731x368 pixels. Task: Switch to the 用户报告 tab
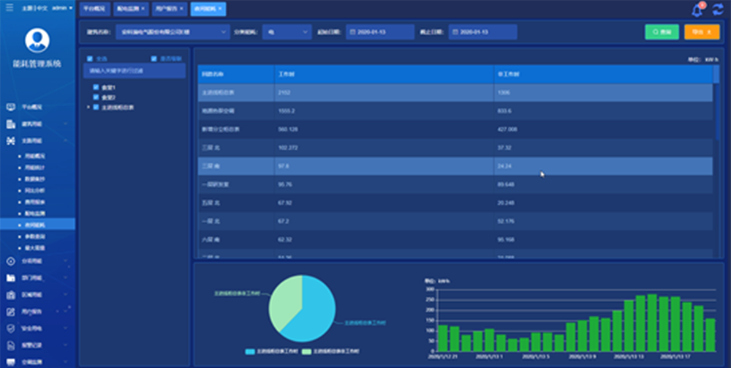click(x=167, y=9)
